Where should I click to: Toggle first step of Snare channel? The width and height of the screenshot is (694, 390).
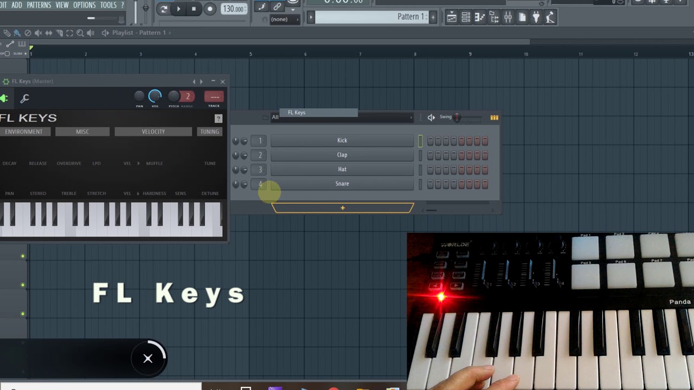coord(430,184)
